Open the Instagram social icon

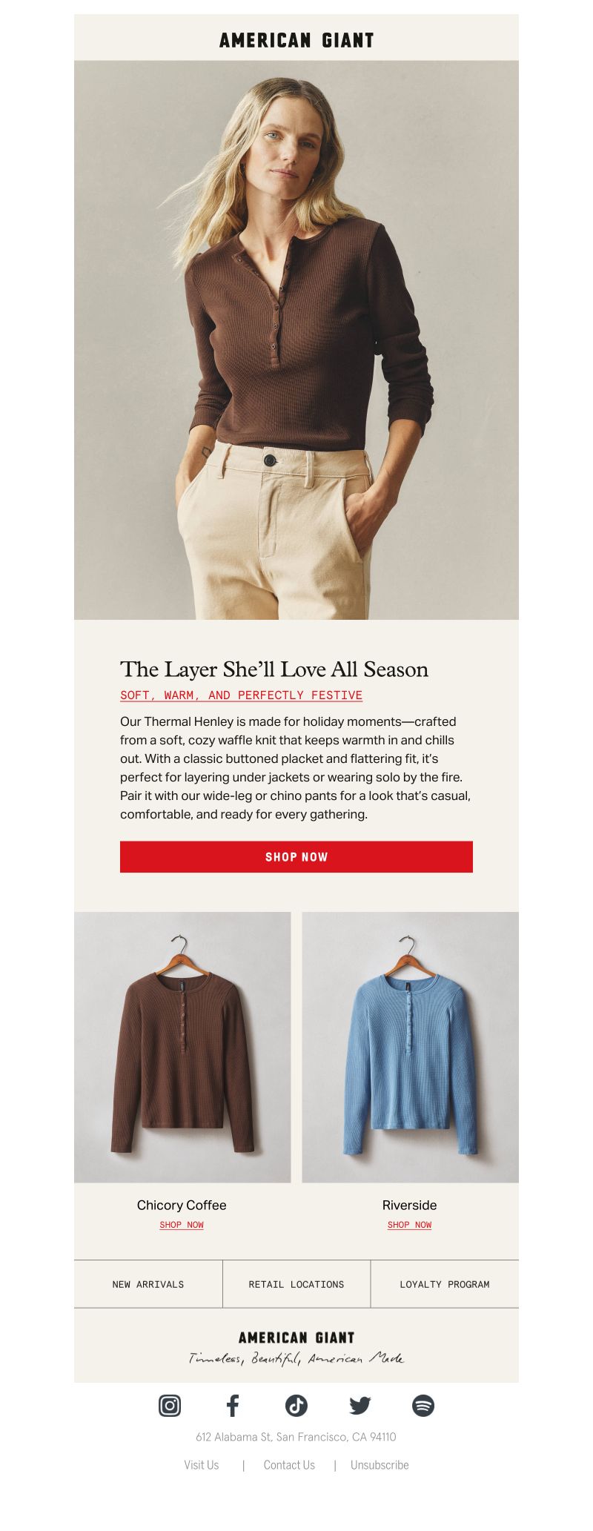tap(170, 1405)
